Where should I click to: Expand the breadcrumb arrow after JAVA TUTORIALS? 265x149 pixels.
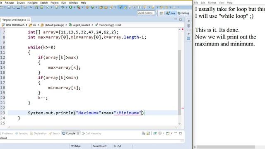26,25
